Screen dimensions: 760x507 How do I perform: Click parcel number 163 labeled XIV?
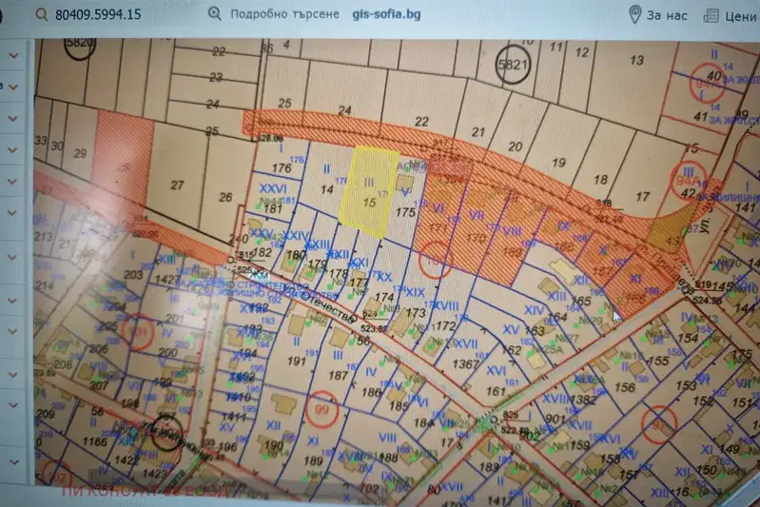[535, 331]
